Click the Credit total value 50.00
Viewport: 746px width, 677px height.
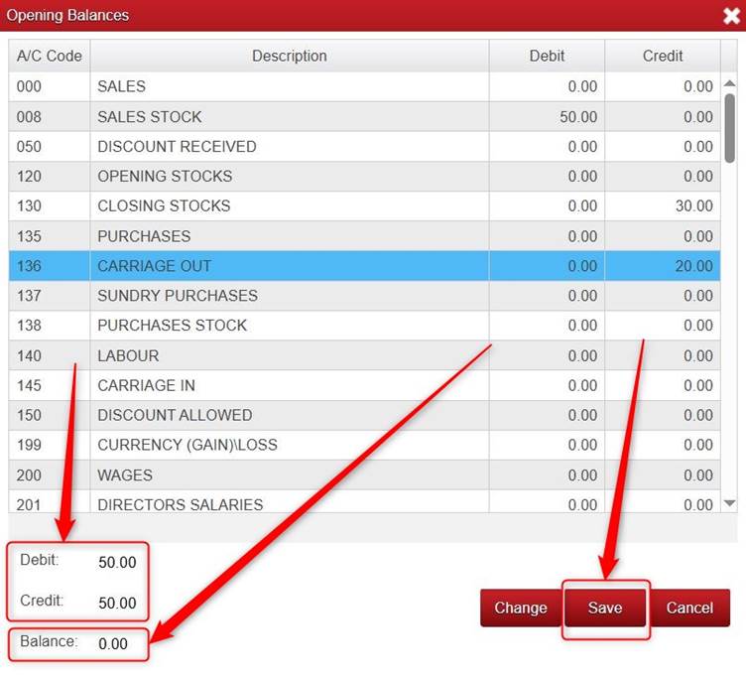click(117, 604)
